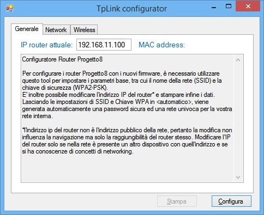Image resolution: width=264 pixels, height=215 pixels.
Task: Minimize the TpLink configurator window
Action: 214,7
